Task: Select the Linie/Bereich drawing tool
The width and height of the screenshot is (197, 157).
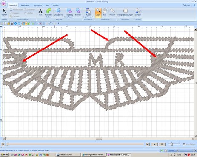Action: (59, 13)
